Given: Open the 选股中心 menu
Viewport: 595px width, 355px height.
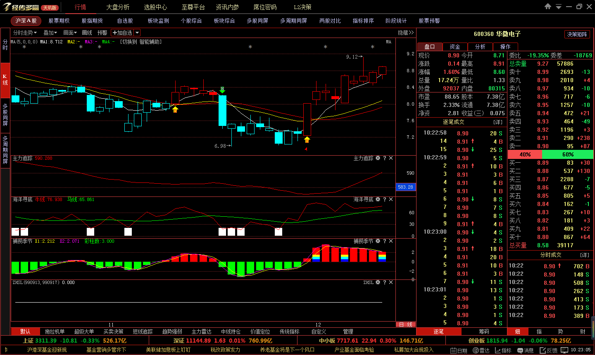Looking at the screenshot, I should 155,7.
